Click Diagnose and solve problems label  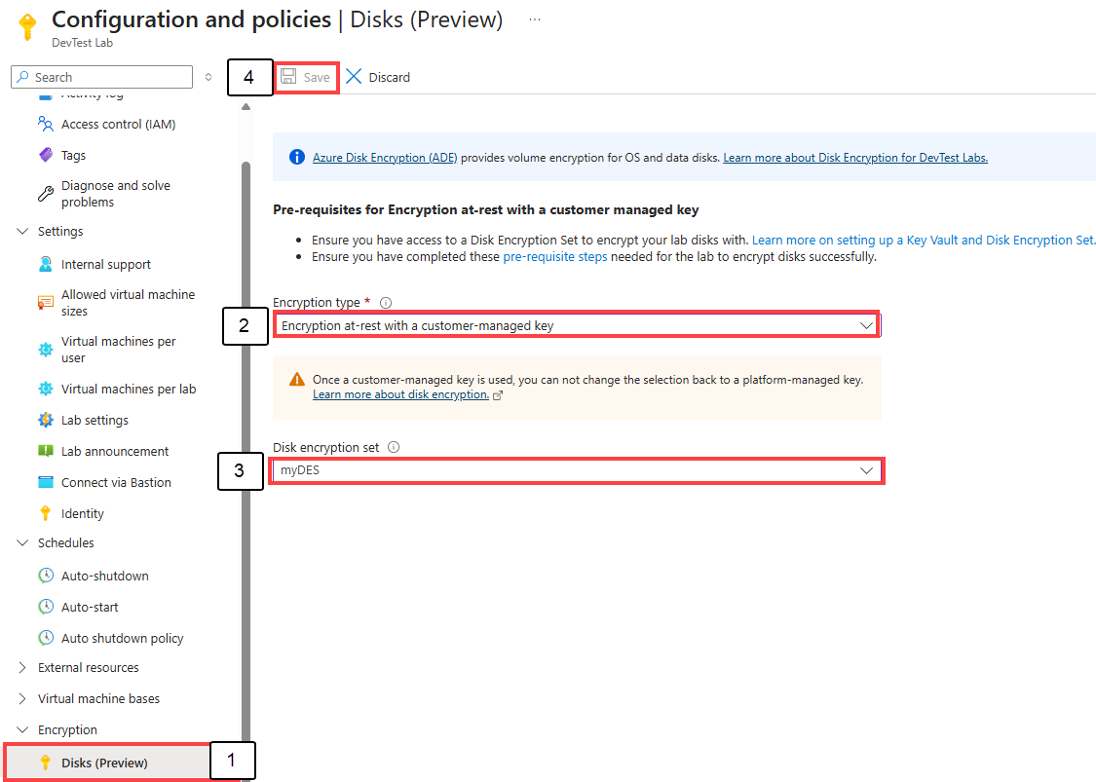[x=115, y=194]
